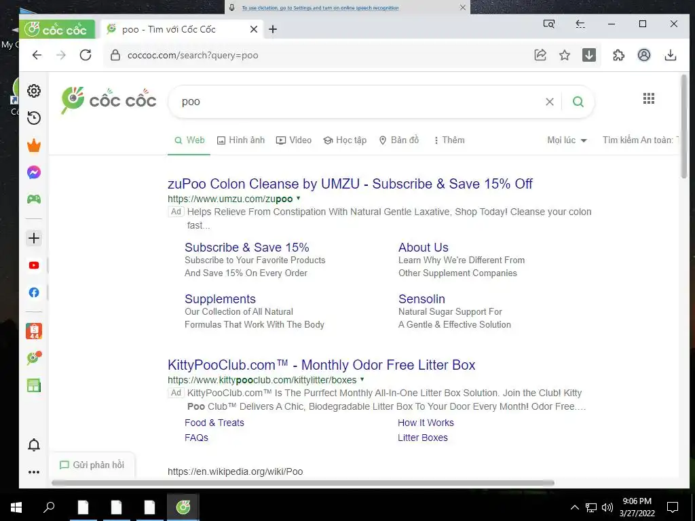
Task: Switch to the Video tab
Action: (x=294, y=140)
